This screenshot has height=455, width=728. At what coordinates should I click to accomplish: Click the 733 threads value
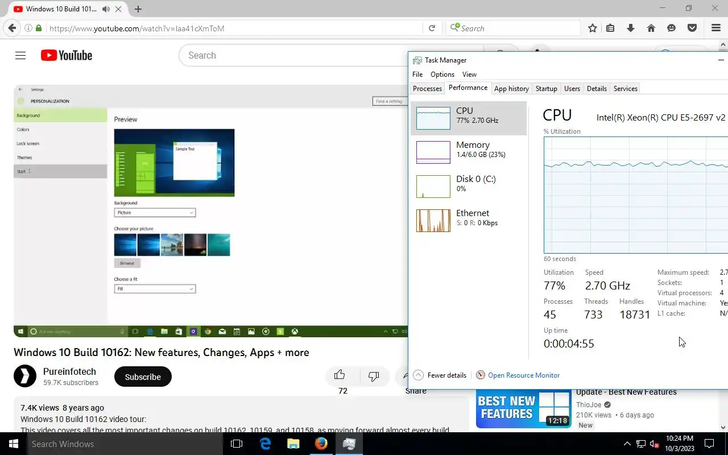[593, 315]
